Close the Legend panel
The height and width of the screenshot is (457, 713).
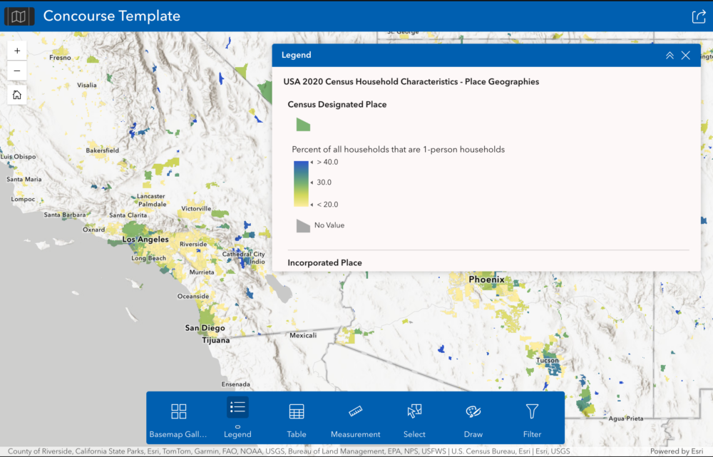point(686,56)
